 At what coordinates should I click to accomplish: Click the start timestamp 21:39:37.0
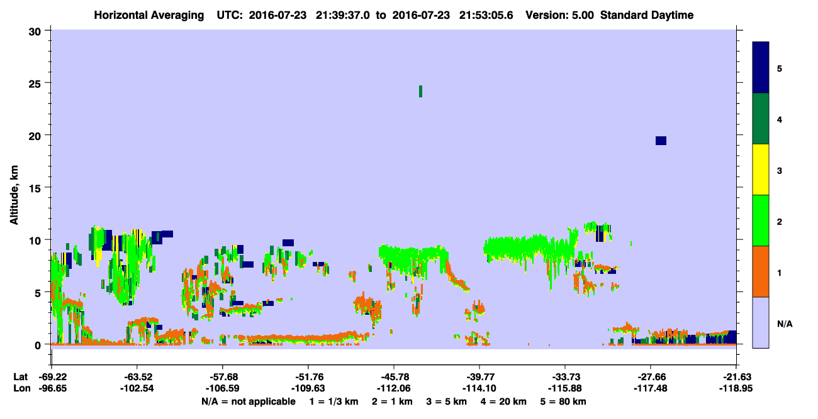click(x=343, y=15)
